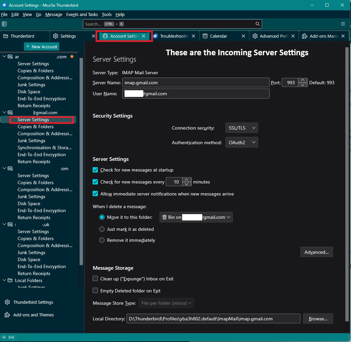Select Move it to this folder option
Screen dimensions: 351x342
[102, 217]
